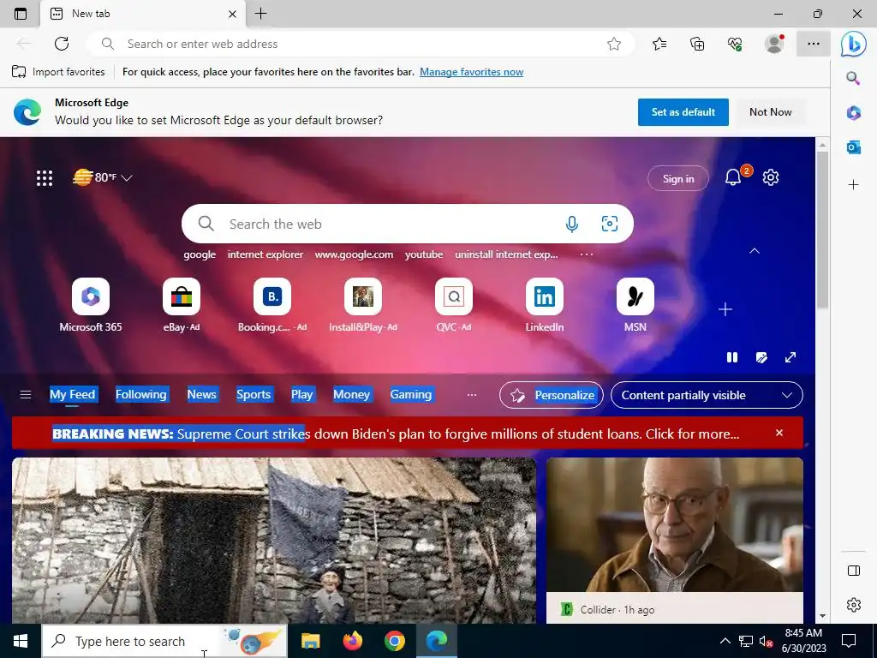Open the profile avatar icon
Viewport: 877px width, 658px height.
[774, 44]
